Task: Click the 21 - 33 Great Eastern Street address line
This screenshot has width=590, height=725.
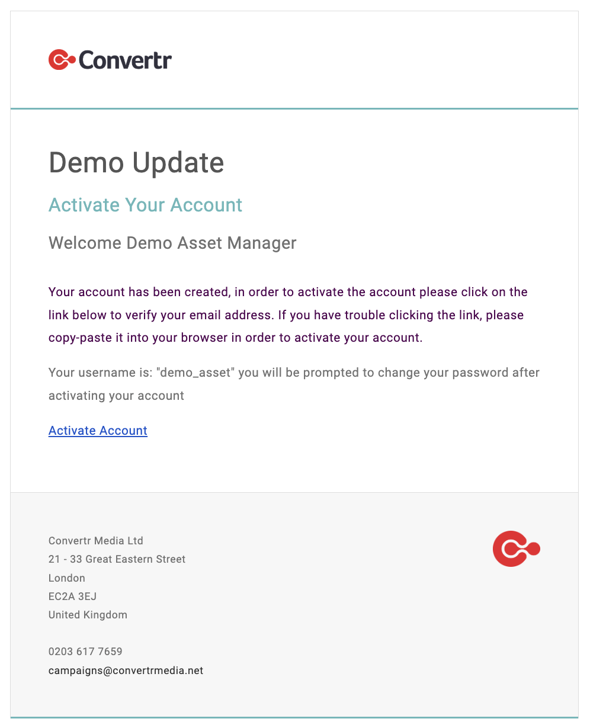Action: pos(117,559)
